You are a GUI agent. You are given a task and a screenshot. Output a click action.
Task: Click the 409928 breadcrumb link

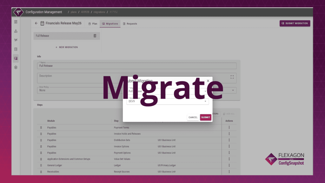85,12
